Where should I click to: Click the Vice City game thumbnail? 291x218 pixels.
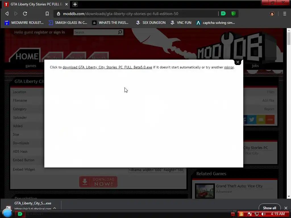coord(205,191)
